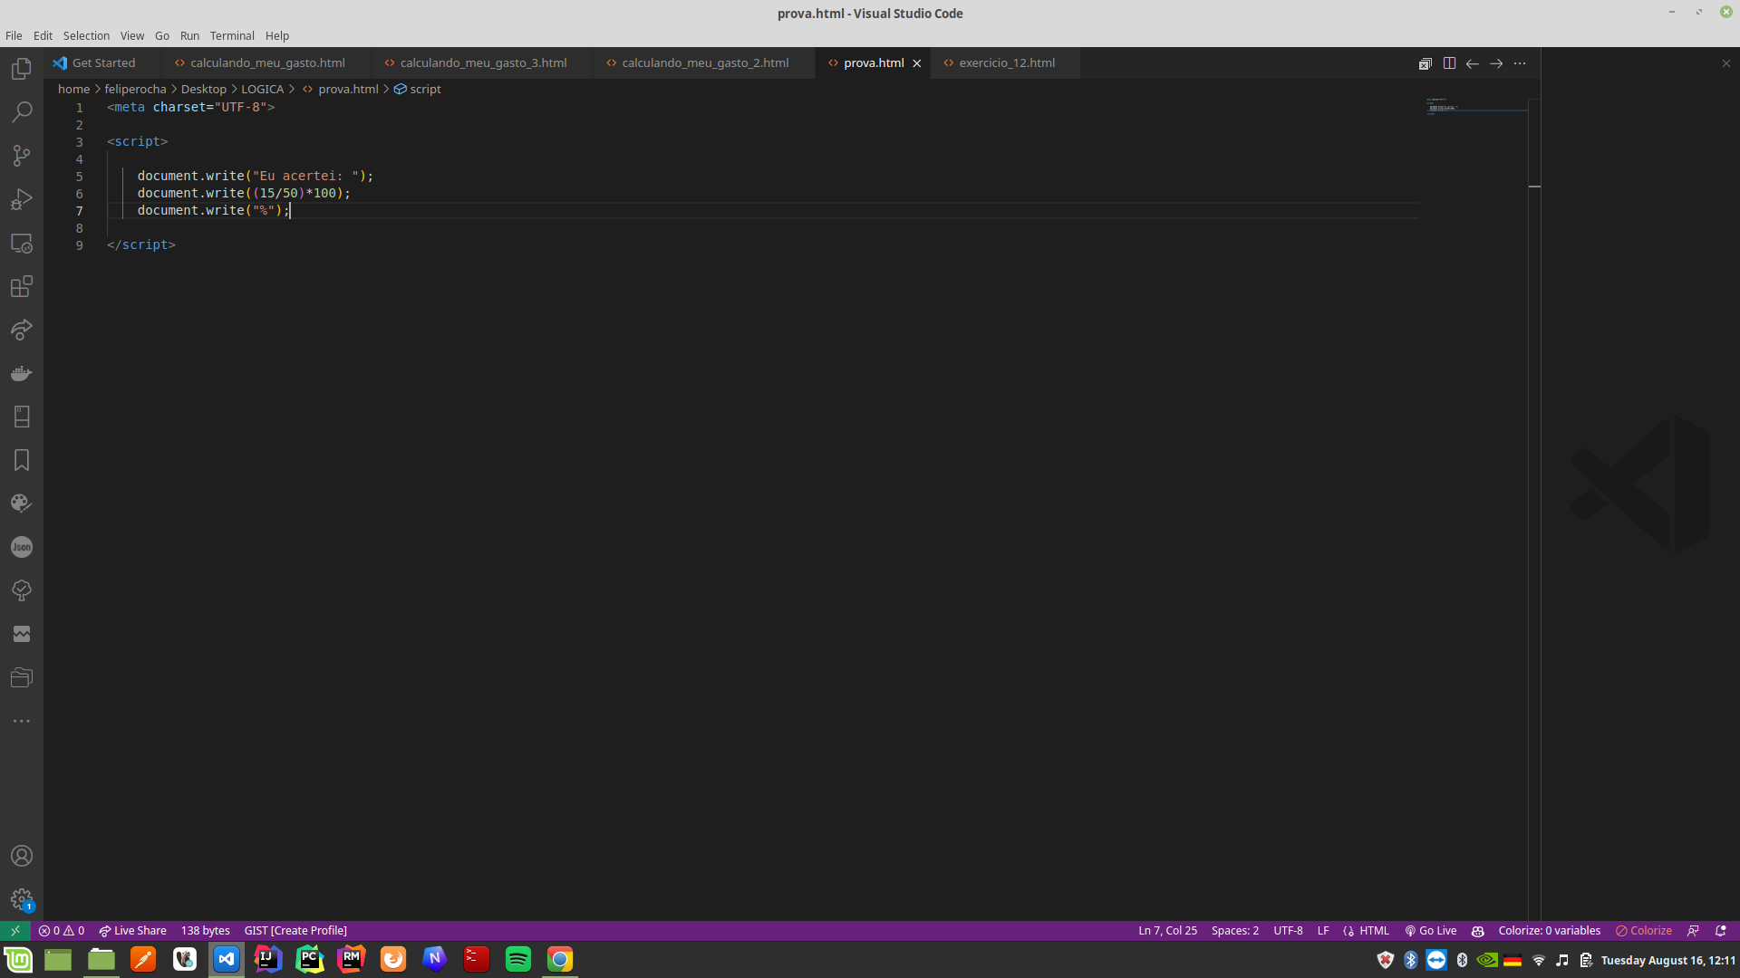Image resolution: width=1740 pixels, height=978 pixels.
Task: Open Live Share view in activity bar
Action: (x=22, y=330)
